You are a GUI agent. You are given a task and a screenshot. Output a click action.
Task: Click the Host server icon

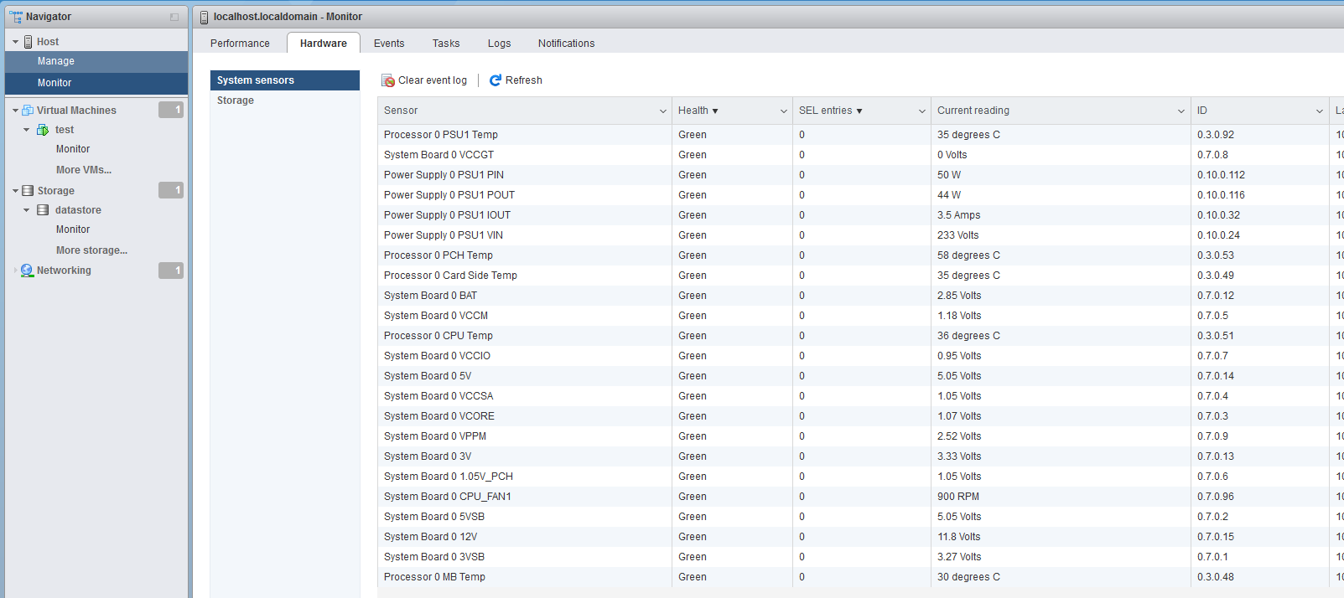(x=29, y=42)
